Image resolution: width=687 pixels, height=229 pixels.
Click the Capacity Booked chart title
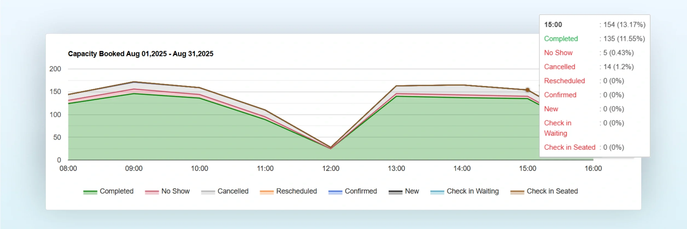141,54
